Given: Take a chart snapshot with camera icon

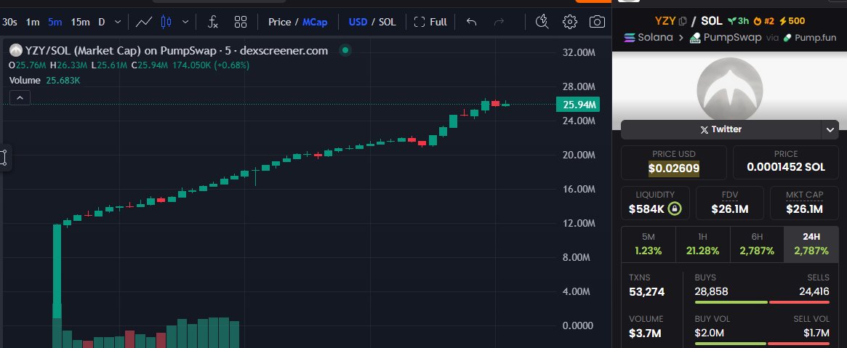Looking at the screenshot, I should pyautogui.click(x=597, y=22).
